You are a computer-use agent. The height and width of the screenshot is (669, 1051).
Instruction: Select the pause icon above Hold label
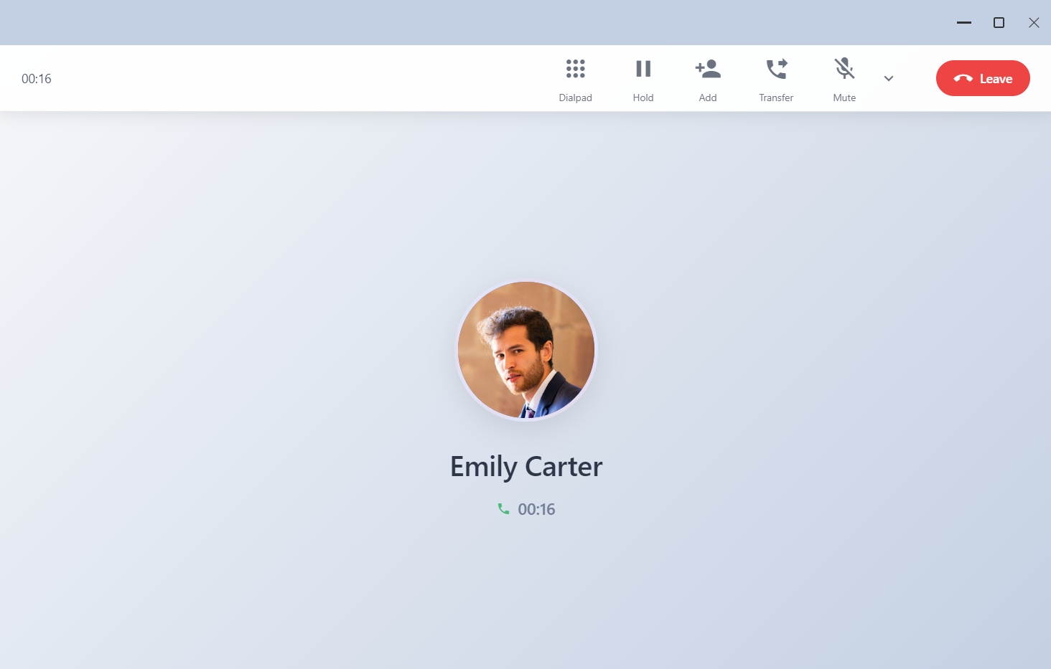(643, 67)
